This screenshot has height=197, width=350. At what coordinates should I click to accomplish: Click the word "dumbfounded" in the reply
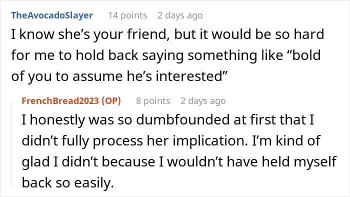(x=183, y=119)
